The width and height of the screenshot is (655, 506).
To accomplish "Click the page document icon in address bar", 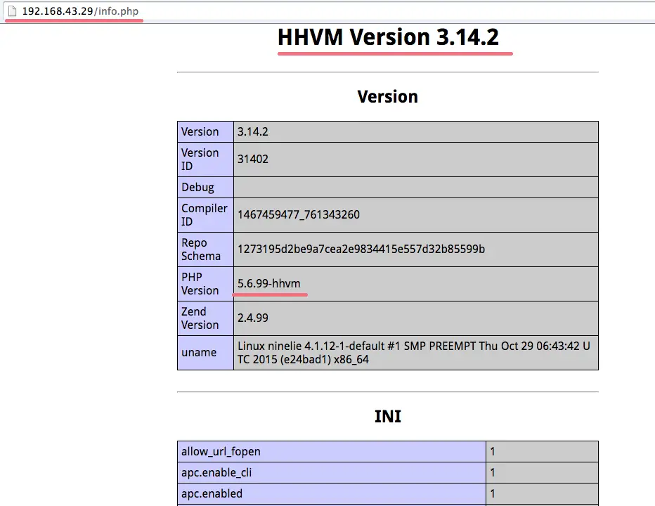I will tap(13, 11).
